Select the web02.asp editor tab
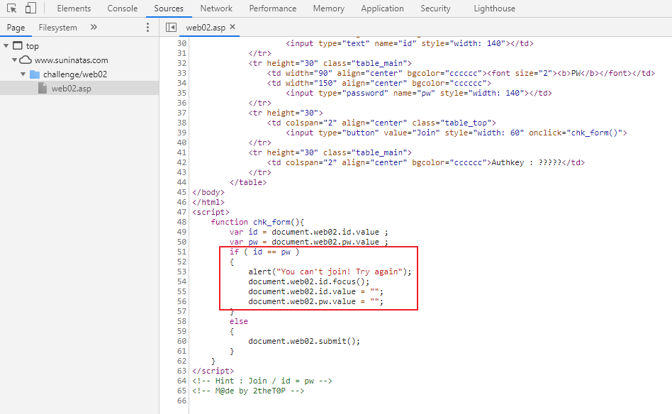 click(x=206, y=28)
